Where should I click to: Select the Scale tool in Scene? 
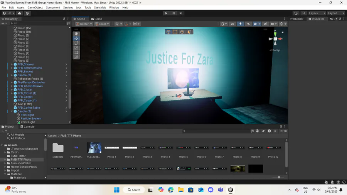[76, 48]
